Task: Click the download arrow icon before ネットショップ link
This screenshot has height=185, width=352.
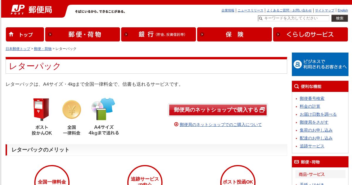Action: click(176, 124)
